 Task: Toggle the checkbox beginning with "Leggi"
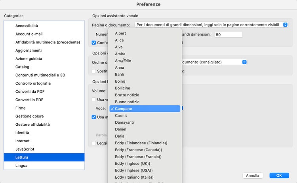coord(94,143)
